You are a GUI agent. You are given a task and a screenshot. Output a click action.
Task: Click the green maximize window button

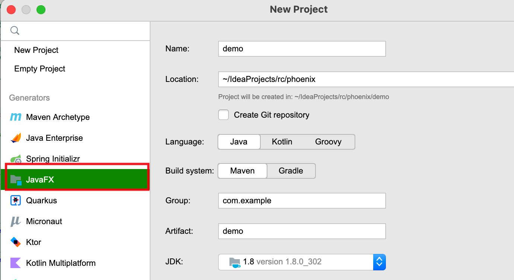coord(41,10)
